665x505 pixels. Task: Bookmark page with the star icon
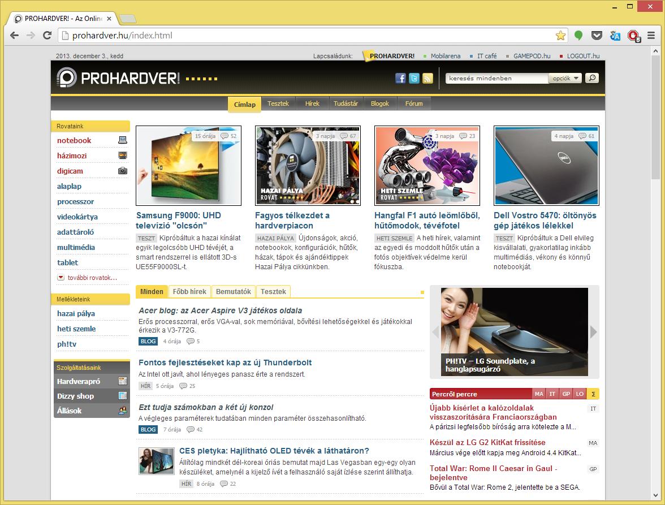click(560, 36)
